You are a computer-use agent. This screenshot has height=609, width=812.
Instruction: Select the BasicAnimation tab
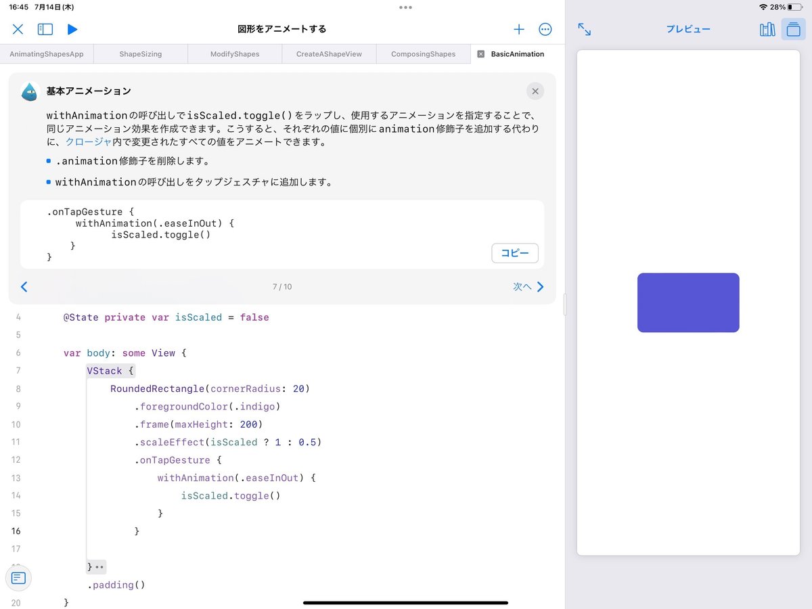coord(518,54)
